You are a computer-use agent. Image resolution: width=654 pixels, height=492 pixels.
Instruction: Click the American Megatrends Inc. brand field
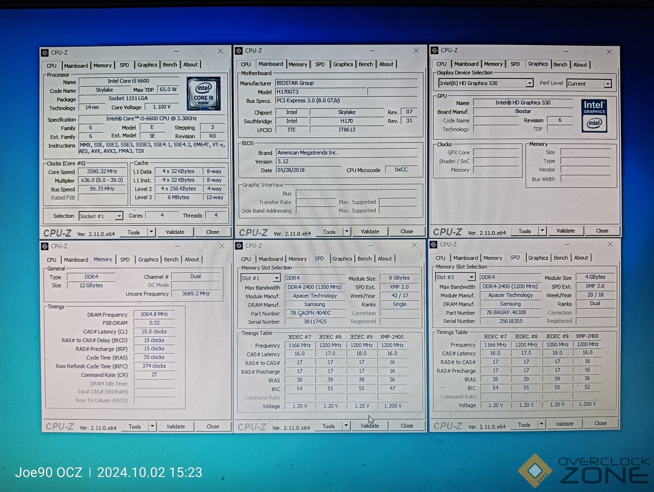click(x=347, y=153)
